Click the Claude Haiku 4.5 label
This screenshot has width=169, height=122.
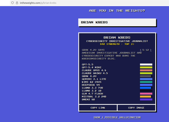(95, 73)
